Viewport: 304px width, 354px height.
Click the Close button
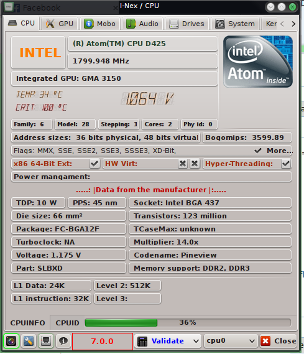pyautogui.click(x=279, y=341)
